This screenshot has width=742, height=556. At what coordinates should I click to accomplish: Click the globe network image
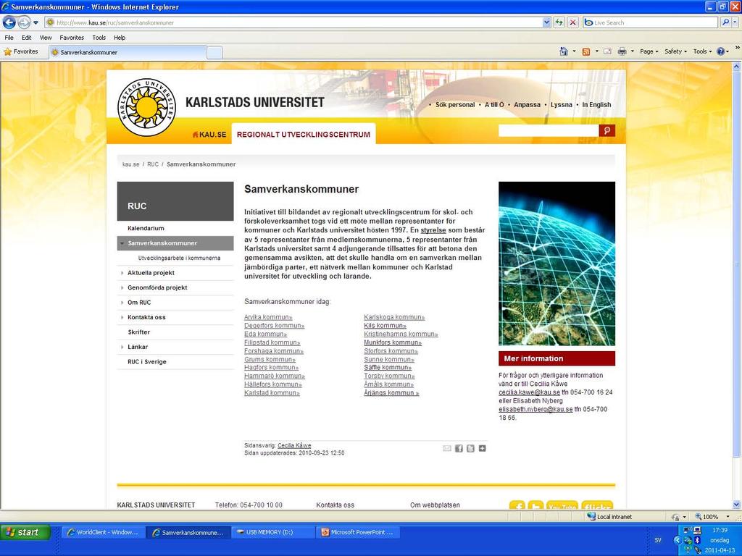click(556, 264)
